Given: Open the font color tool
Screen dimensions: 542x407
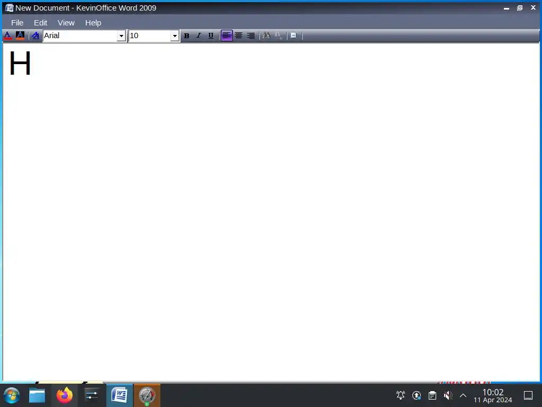Looking at the screenshot, I should (7, 36).
